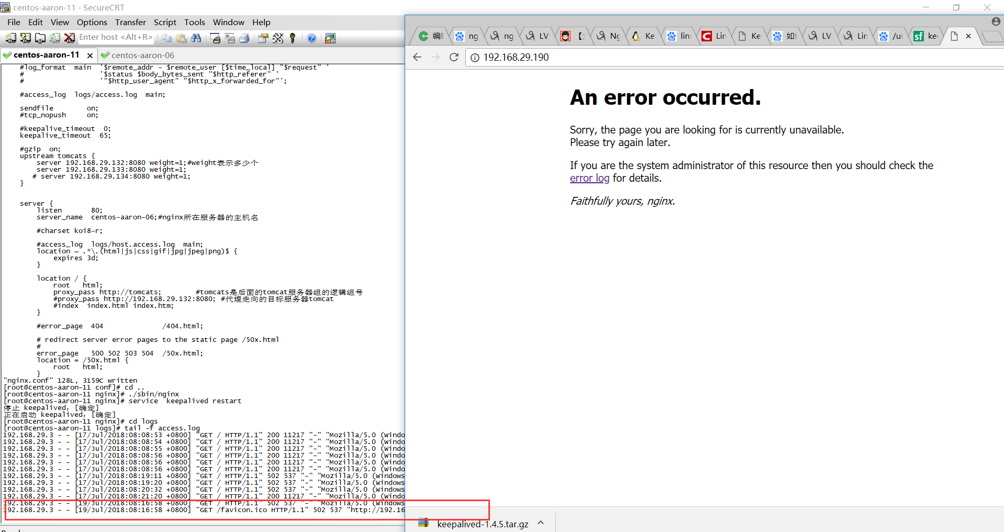Viewport: 1004px width, 532px height.
Task: Switch to the first Baidu 'ng' browser tab
Action: pos(466,36)
